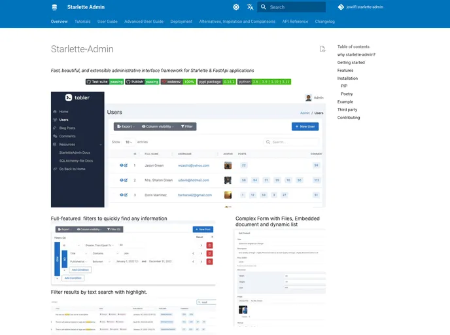Click the edit page icon beside the title

click(x=322, y=49)
